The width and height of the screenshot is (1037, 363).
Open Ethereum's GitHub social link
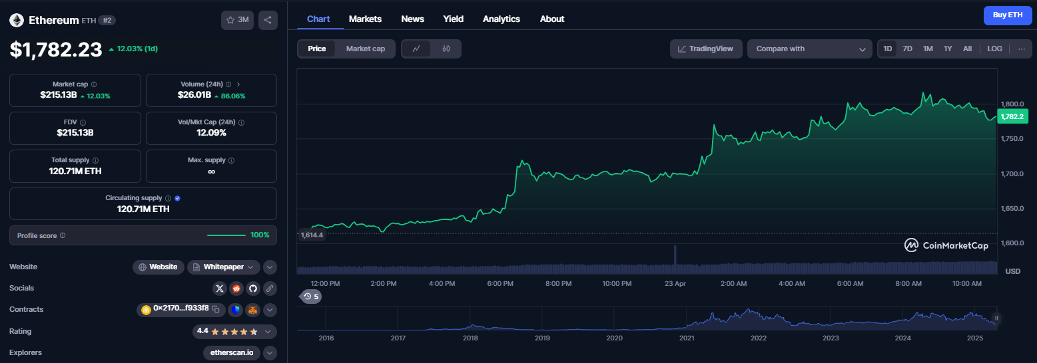click(x=252, y=289)
